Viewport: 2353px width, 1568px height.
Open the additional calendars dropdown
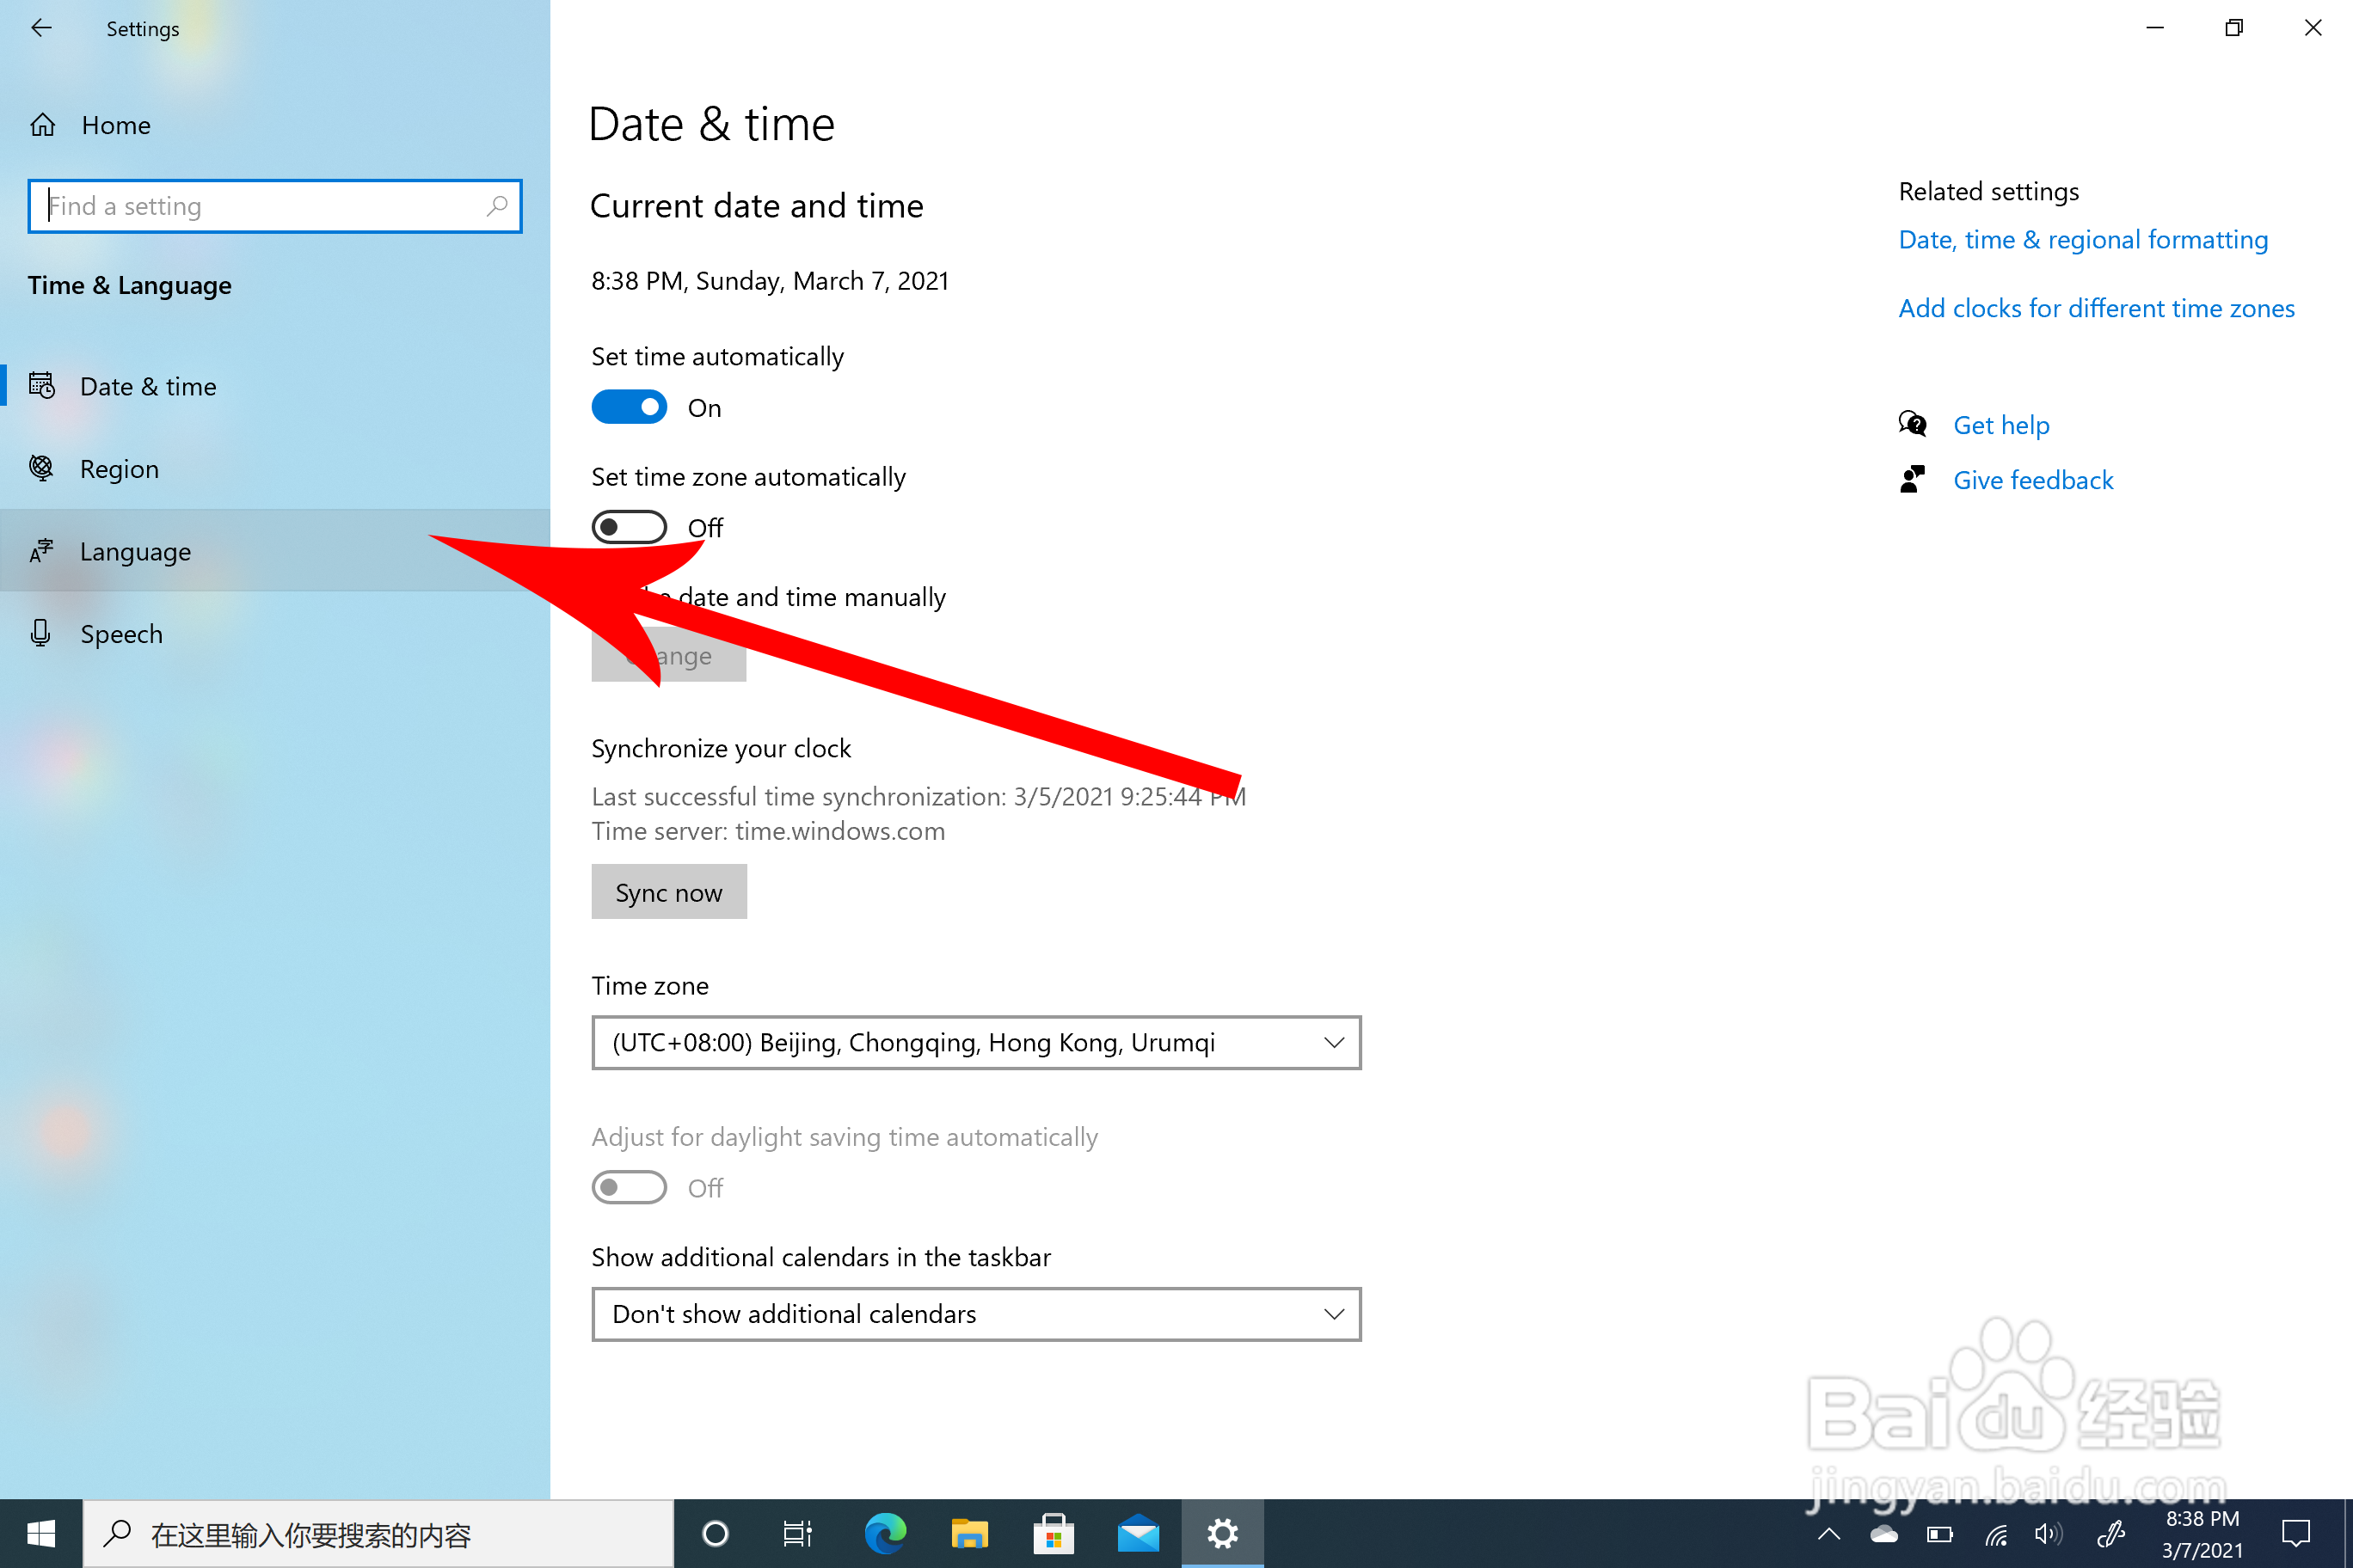[975, 1314]
